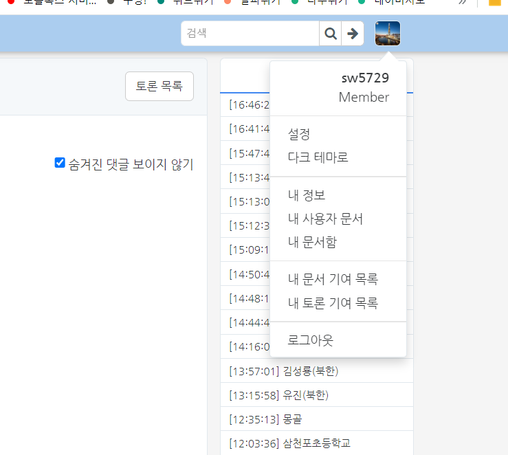Screen dimensions: 508x455
Task: Select 설정 from the user menu
Action: point(299,134)
